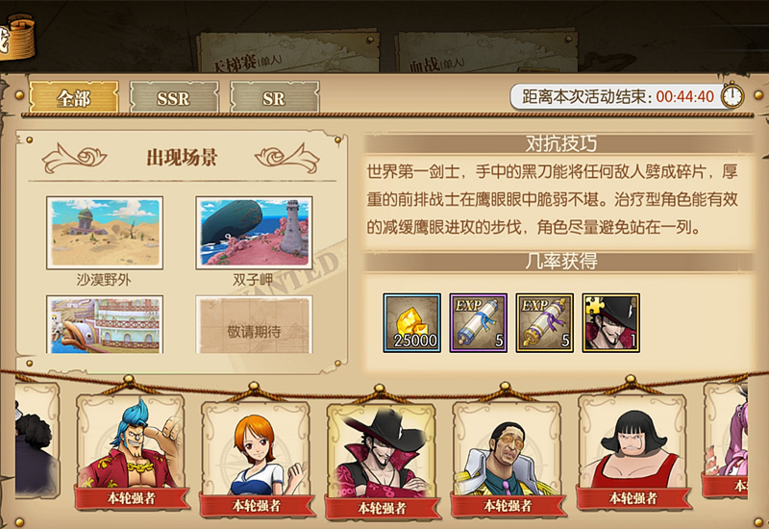Open the 天梯赛 map paper
Viewport: 769px width, 529px height.
289,53
